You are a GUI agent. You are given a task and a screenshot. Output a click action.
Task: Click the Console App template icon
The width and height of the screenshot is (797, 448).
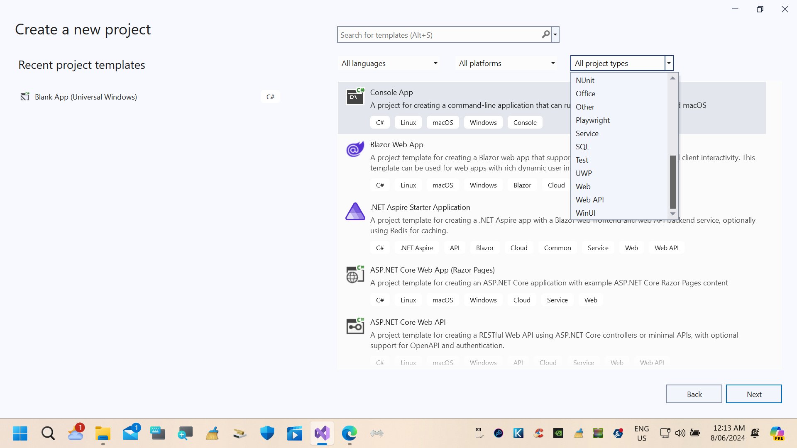(355, 96)
